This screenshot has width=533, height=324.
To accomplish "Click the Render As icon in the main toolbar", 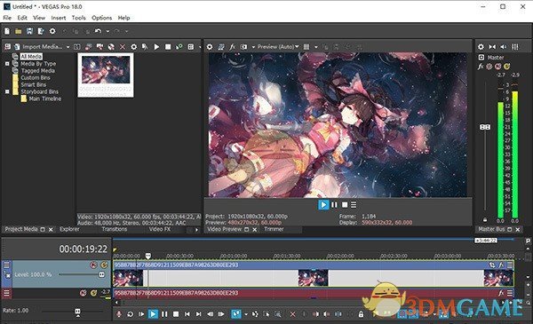I will 41,31.
